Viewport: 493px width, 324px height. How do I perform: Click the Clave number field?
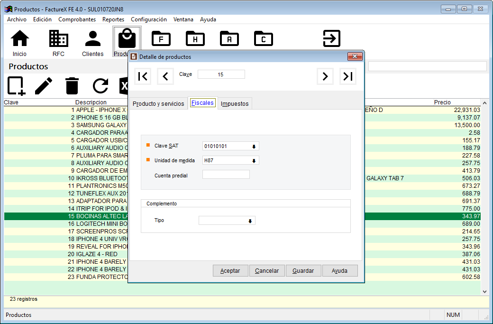(221, 74)
